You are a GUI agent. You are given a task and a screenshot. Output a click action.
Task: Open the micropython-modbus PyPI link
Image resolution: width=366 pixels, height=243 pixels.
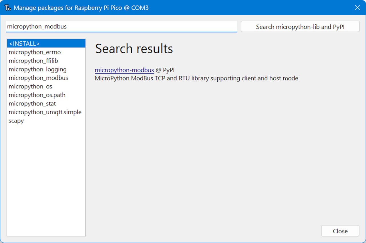pyautogui.click(x=124, y=70)
